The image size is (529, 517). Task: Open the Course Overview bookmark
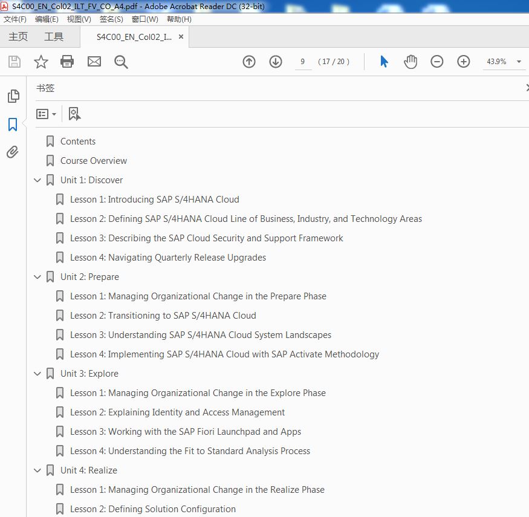point(94,161)
